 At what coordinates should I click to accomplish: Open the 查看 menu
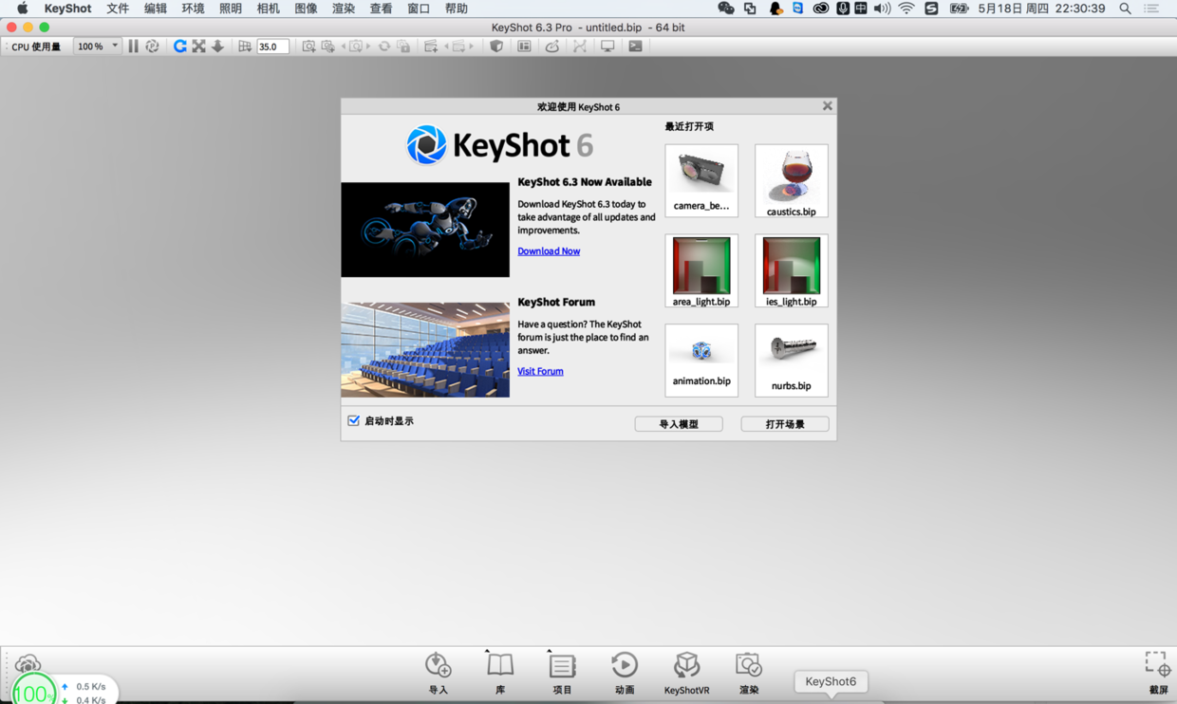(x=381, y=9)
